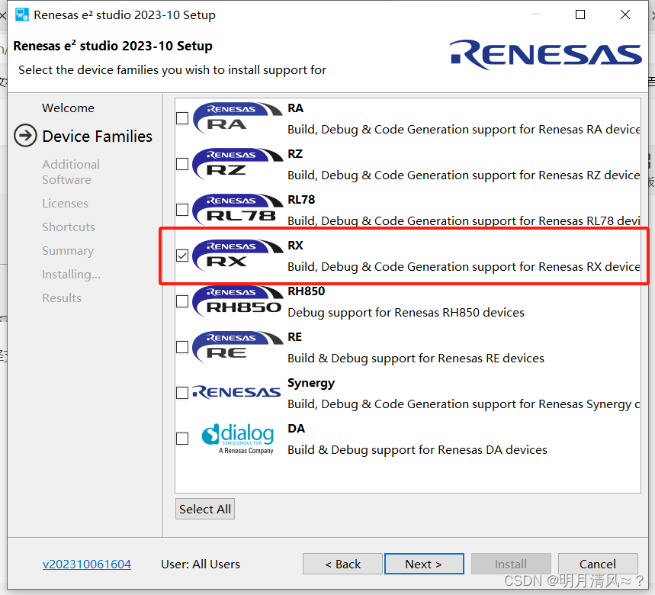This screenshot has height=595, width=655.
Task: Click the greyed-out Install button
Action: point(511,564)
